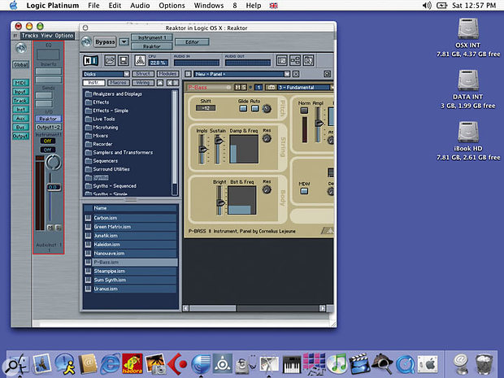Image resolution: width=504 pixels, height=378 pixels.
Task: Click the Reaktor browser search icon
Action: click(x=308, y=60)
